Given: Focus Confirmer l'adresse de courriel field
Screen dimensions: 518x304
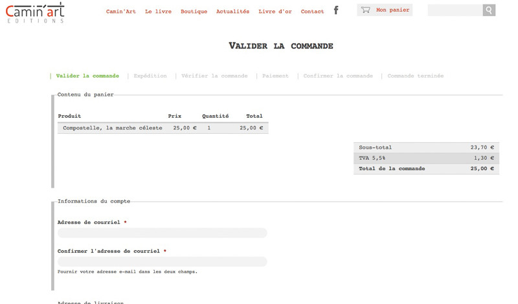Looking at the screenshot, I should coord(162,262).
